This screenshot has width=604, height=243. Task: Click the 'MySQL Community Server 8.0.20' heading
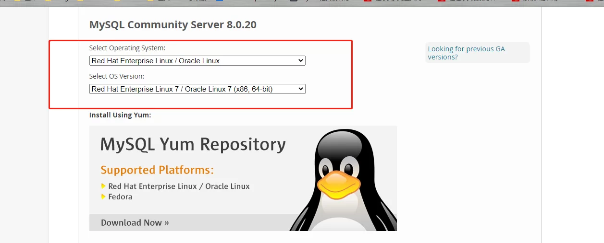point(173,24)
